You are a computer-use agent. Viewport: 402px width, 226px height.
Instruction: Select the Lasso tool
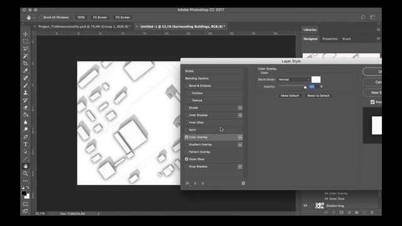point(25,49)
